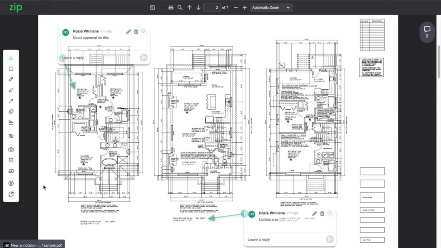Click the page number field
This screenshot has height=248, width=441.
[212, 8]
